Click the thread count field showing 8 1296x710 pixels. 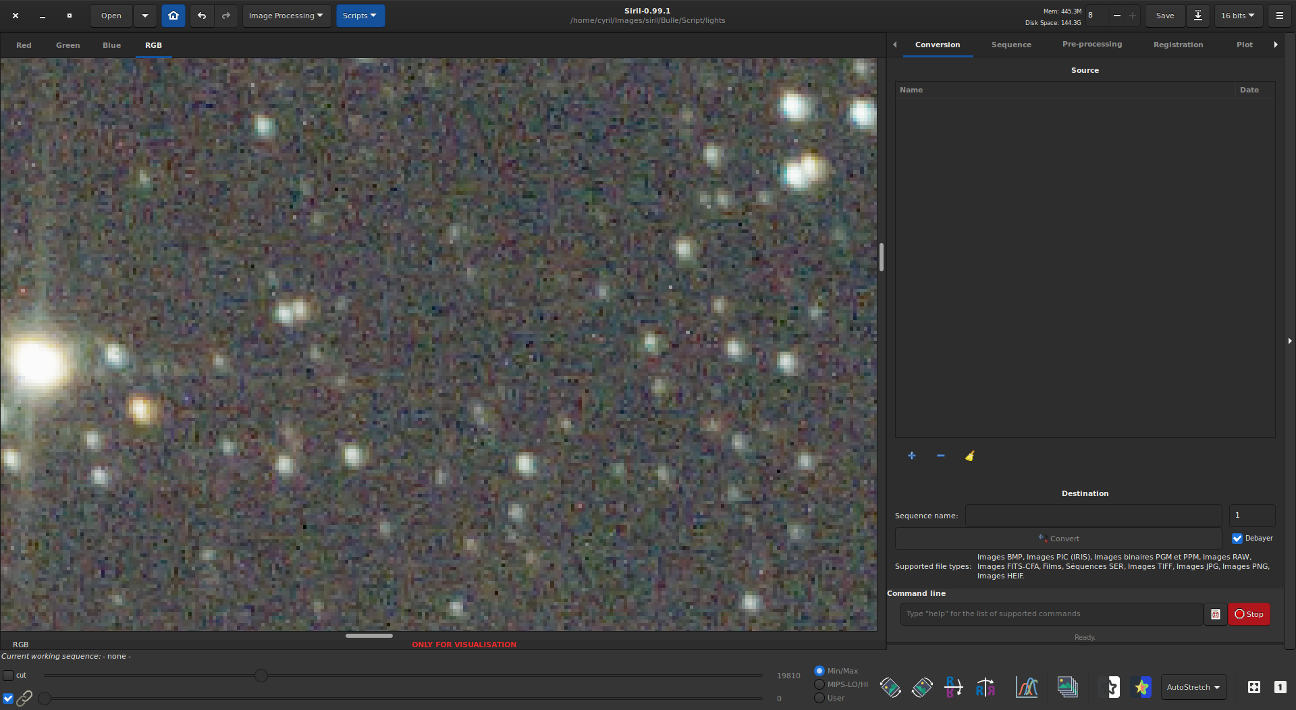click(x=1097, y=16)
